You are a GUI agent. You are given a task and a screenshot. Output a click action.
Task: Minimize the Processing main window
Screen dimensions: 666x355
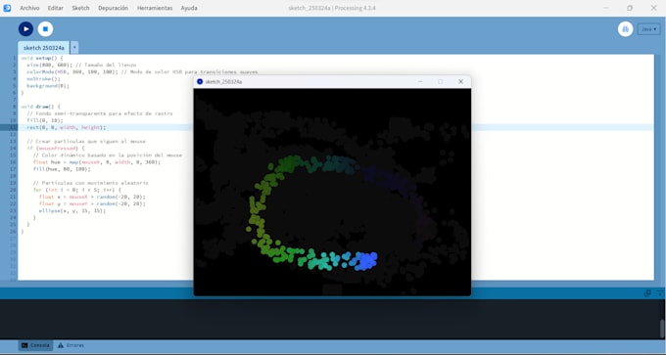(606, 8)
